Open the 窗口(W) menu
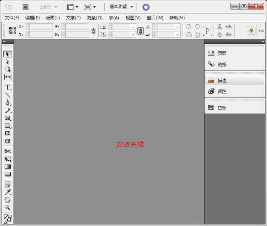 tap(155, 18)
